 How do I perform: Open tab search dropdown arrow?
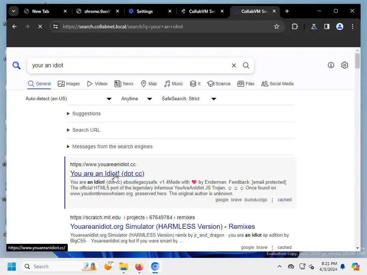point(14,11)
